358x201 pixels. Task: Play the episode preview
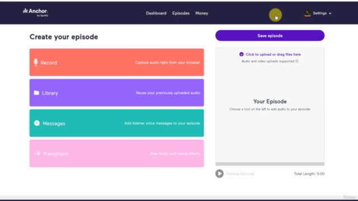click(219, 174)
